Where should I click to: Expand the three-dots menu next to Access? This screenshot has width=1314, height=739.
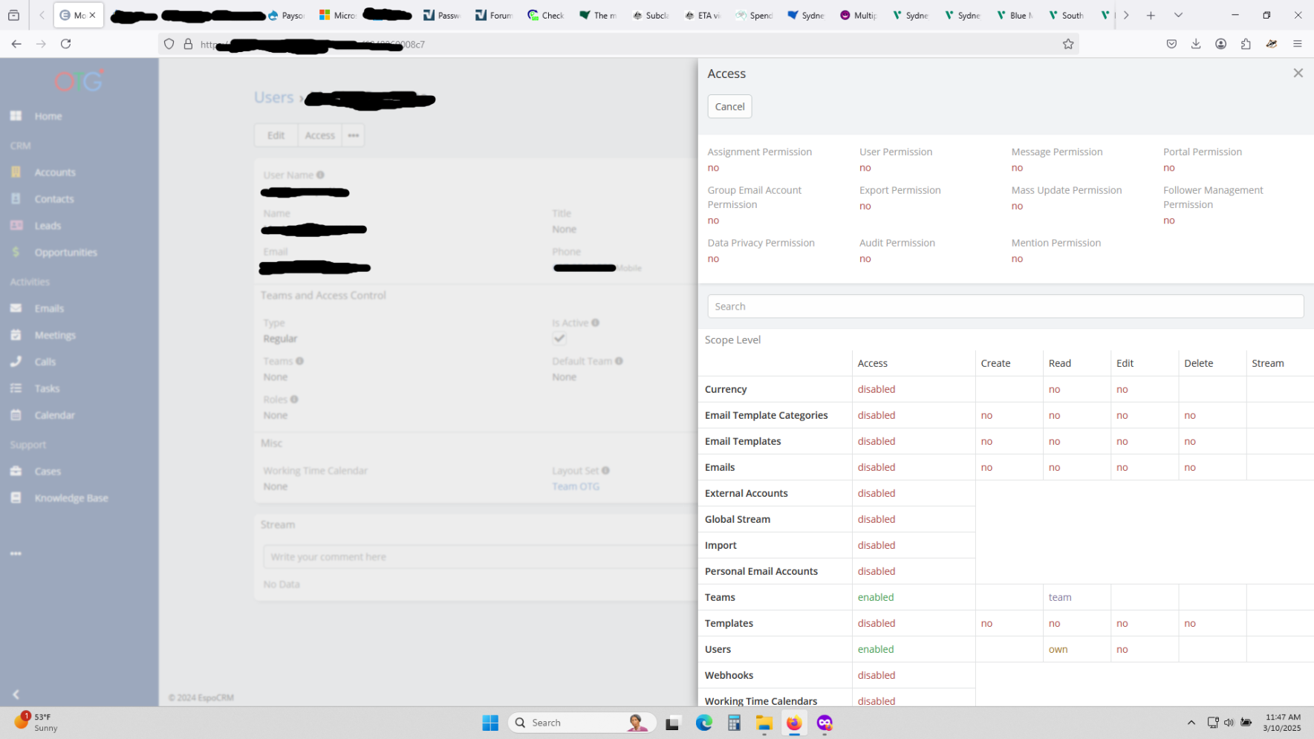(x=354, y=135)
